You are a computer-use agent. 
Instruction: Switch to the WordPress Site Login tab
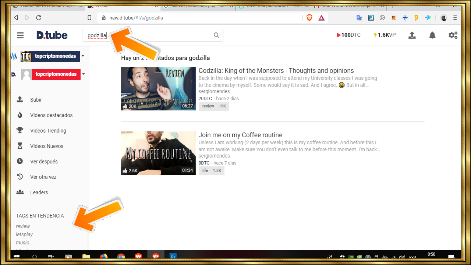coord(348,6)
